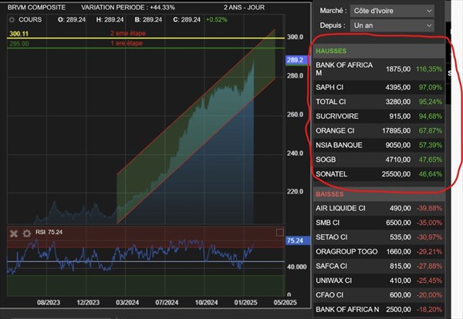Viewport: 463px width, 319px height.
Task: Click the 260.0 price axis label
Action: click(x=295, y=114)
